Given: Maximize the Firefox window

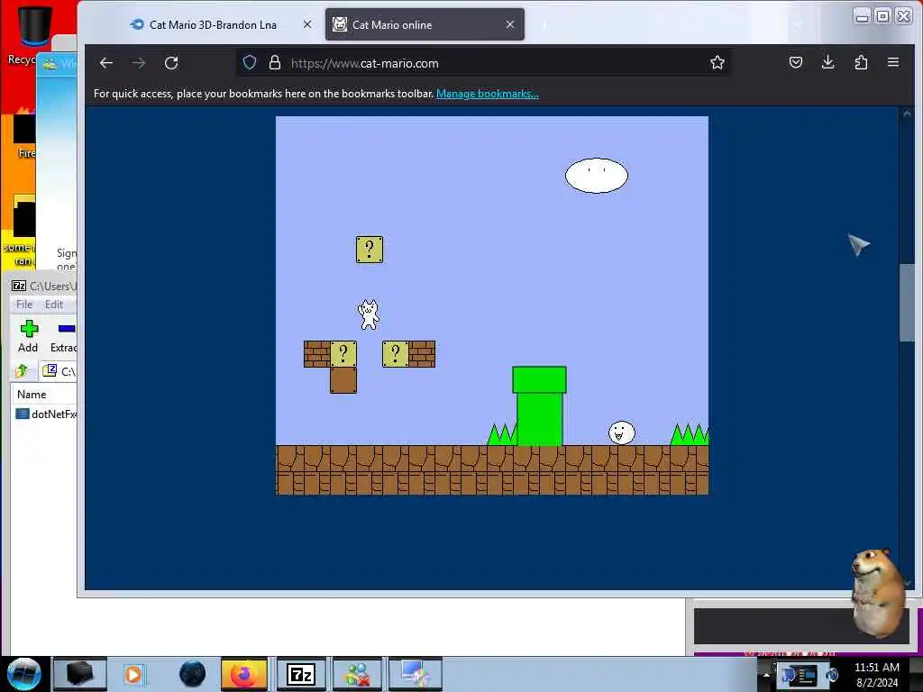Looking at the screenshot, I should click(882, 16).
